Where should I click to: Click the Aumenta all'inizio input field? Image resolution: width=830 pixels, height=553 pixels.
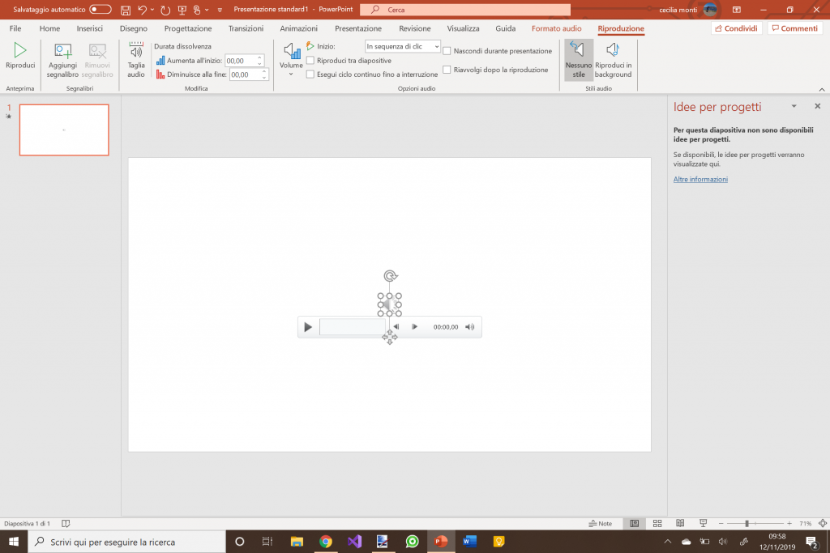point(240,61)
